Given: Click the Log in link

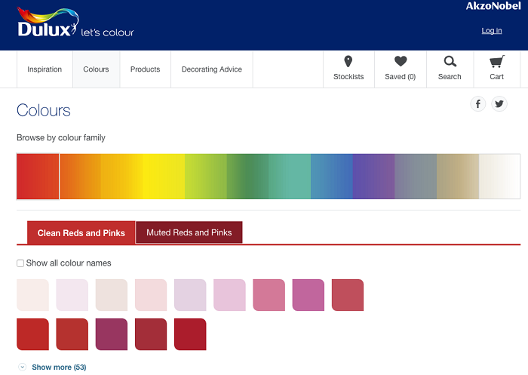Looking at the screenshot, I should click(492, 31).
